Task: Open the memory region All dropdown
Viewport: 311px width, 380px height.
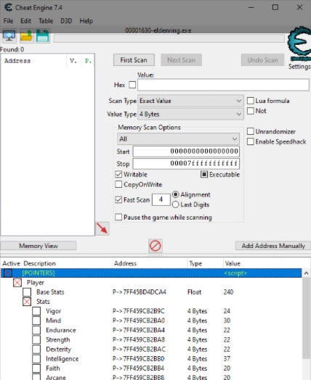Action: click(x=178, y=139)
